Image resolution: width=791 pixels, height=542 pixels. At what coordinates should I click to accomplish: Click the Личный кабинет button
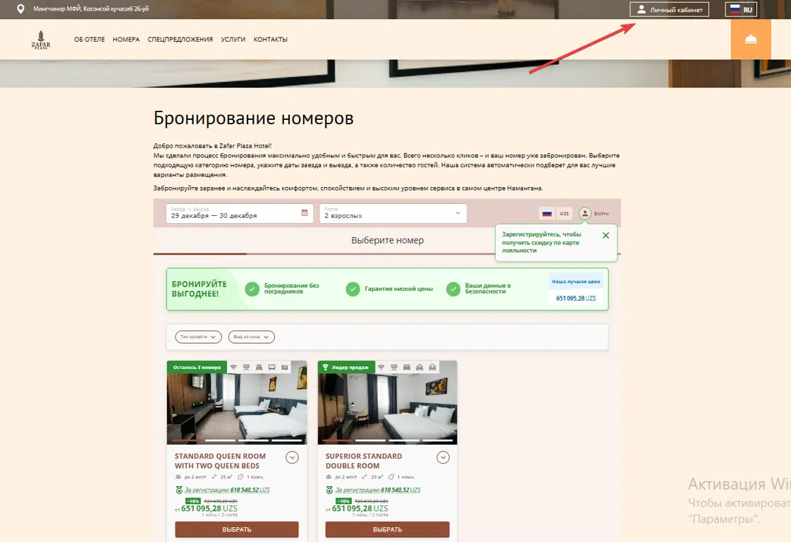[x=669, y=10]
